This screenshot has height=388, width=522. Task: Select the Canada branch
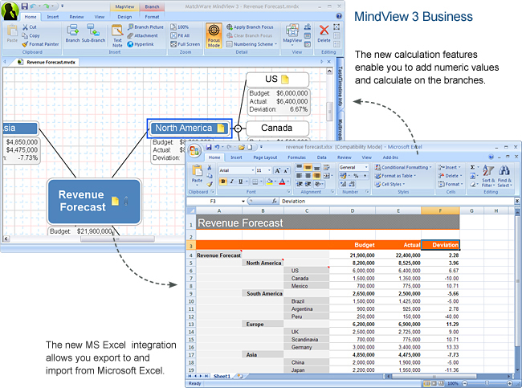pos(277,129)
